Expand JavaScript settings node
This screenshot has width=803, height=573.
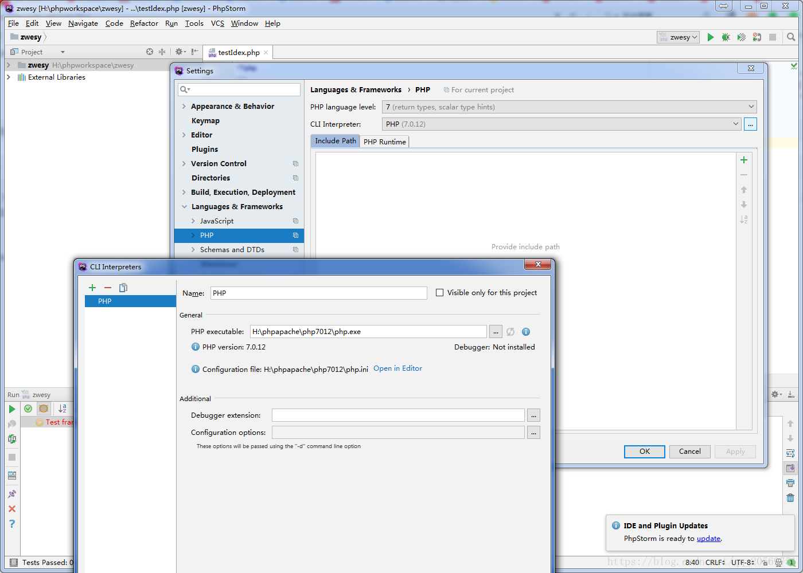pyautogui.click(x=193, y=221)
